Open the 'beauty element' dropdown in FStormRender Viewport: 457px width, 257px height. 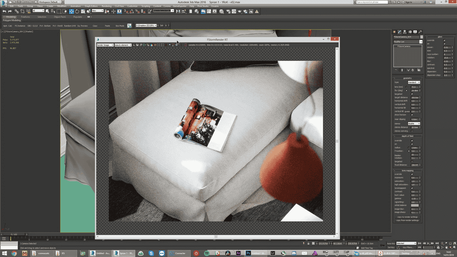(123, 45)
